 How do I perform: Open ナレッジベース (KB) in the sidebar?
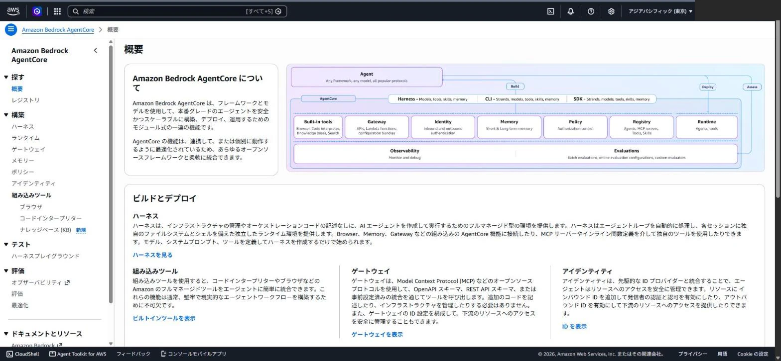[x=45, y=230]
